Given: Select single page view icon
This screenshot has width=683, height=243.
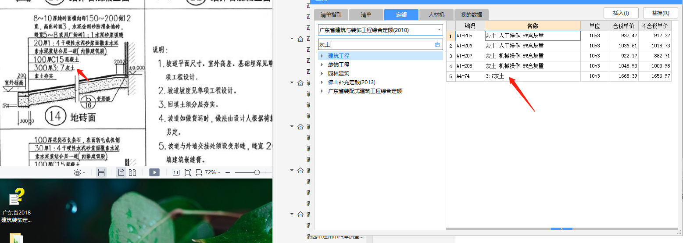Looking at the screenshot, I should [x=122, y=172].
